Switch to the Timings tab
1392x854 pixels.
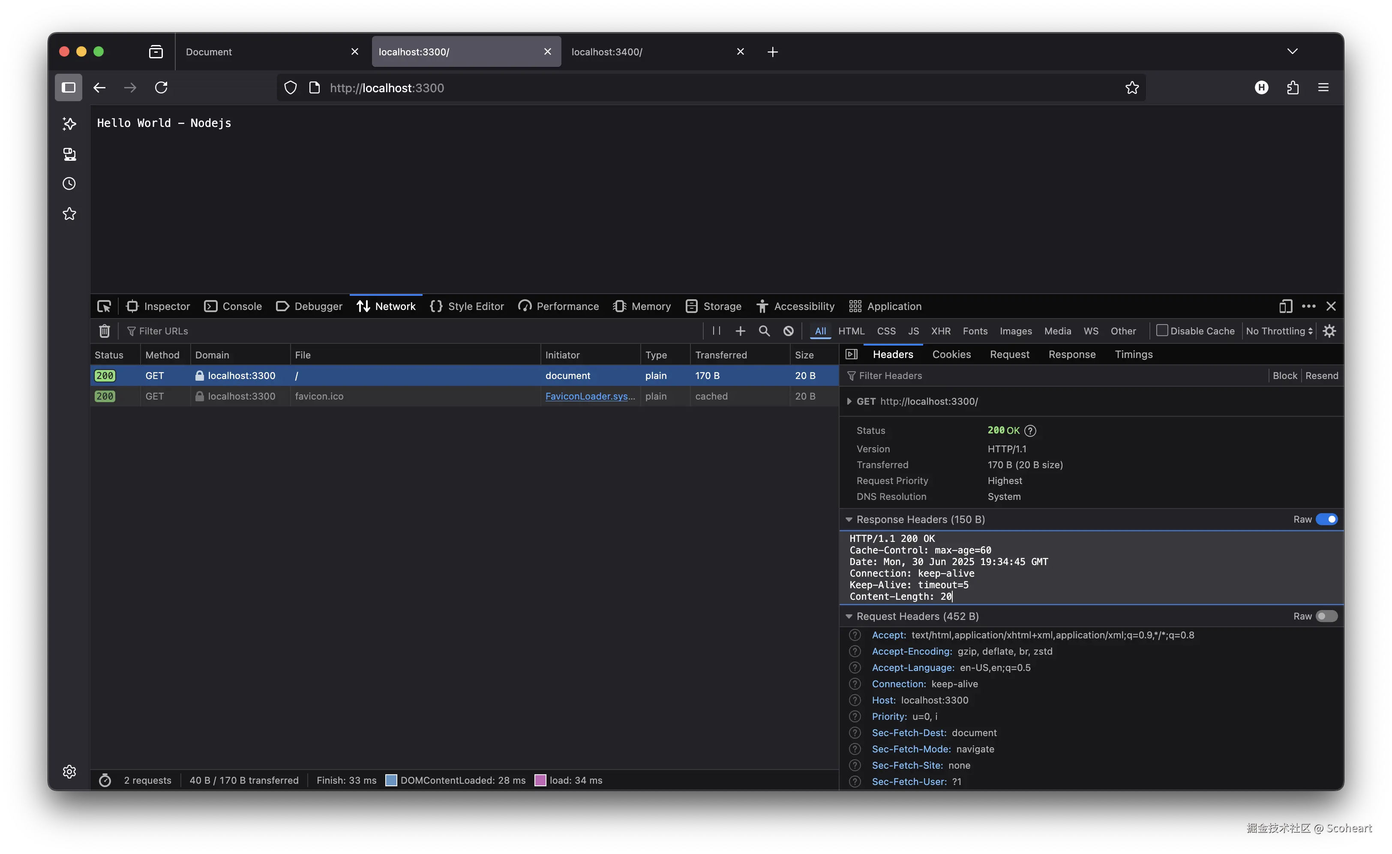(1133, 355)
